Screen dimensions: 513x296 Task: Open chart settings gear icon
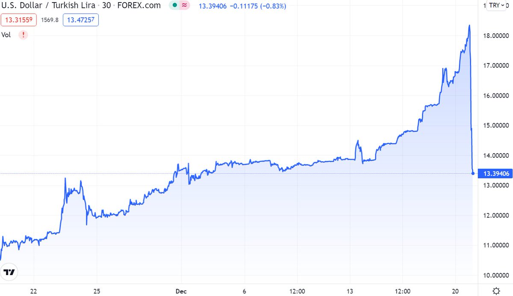tap(496, 291)
